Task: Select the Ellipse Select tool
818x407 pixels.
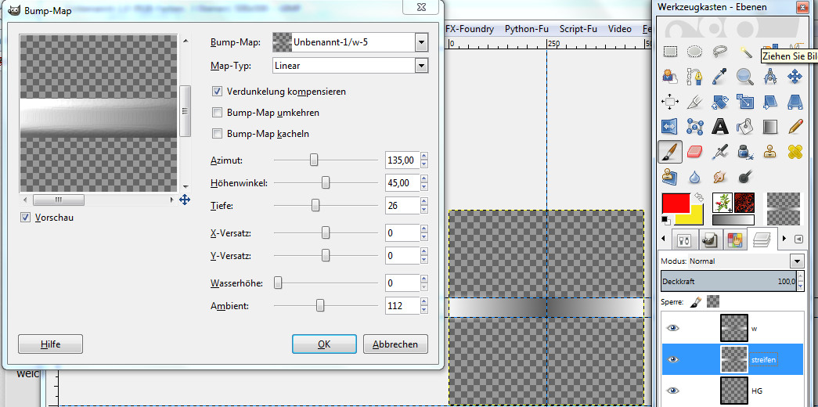Action: pyautogui.click(x=694, y=51)
